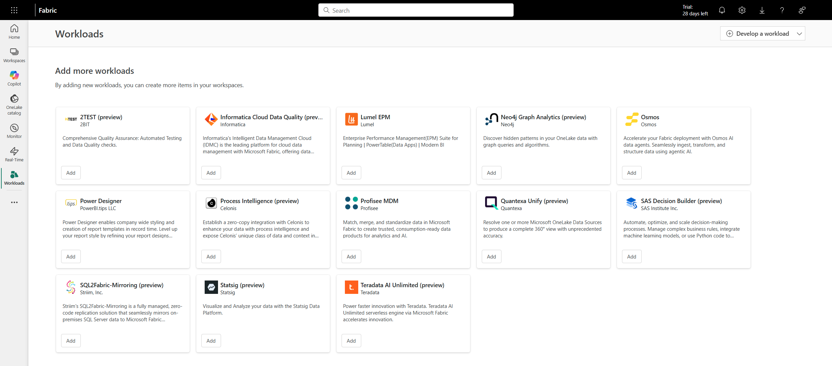Click Striim, Inc. publisher text
The width and height of the screenshot is (832, 366).
coord(91,293)
